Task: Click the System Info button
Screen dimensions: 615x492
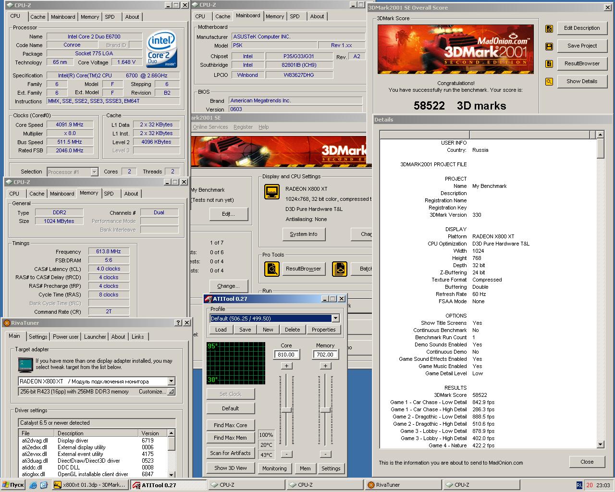Action: [x=304, y=234]
